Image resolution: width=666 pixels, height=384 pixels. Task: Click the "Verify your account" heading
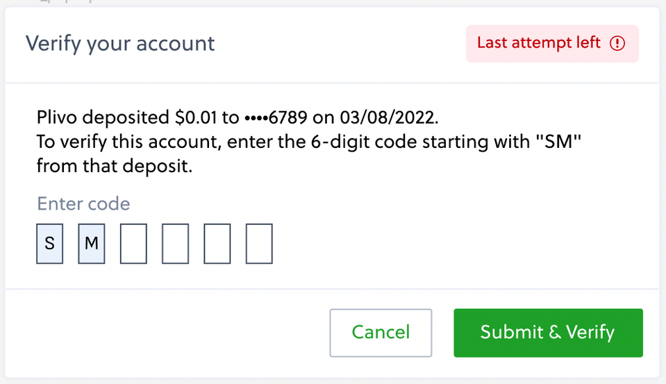120,44
